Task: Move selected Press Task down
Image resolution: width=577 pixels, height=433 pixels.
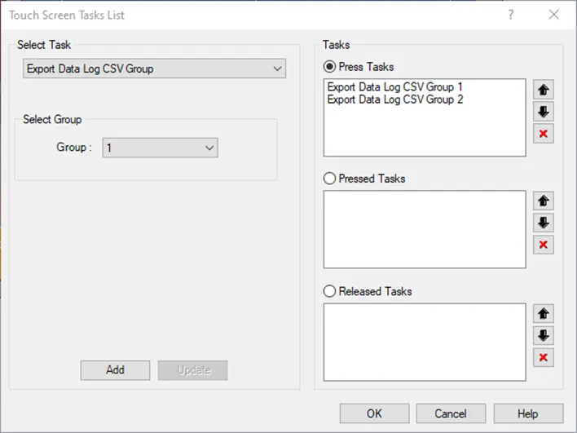Action: pos(543,112)
